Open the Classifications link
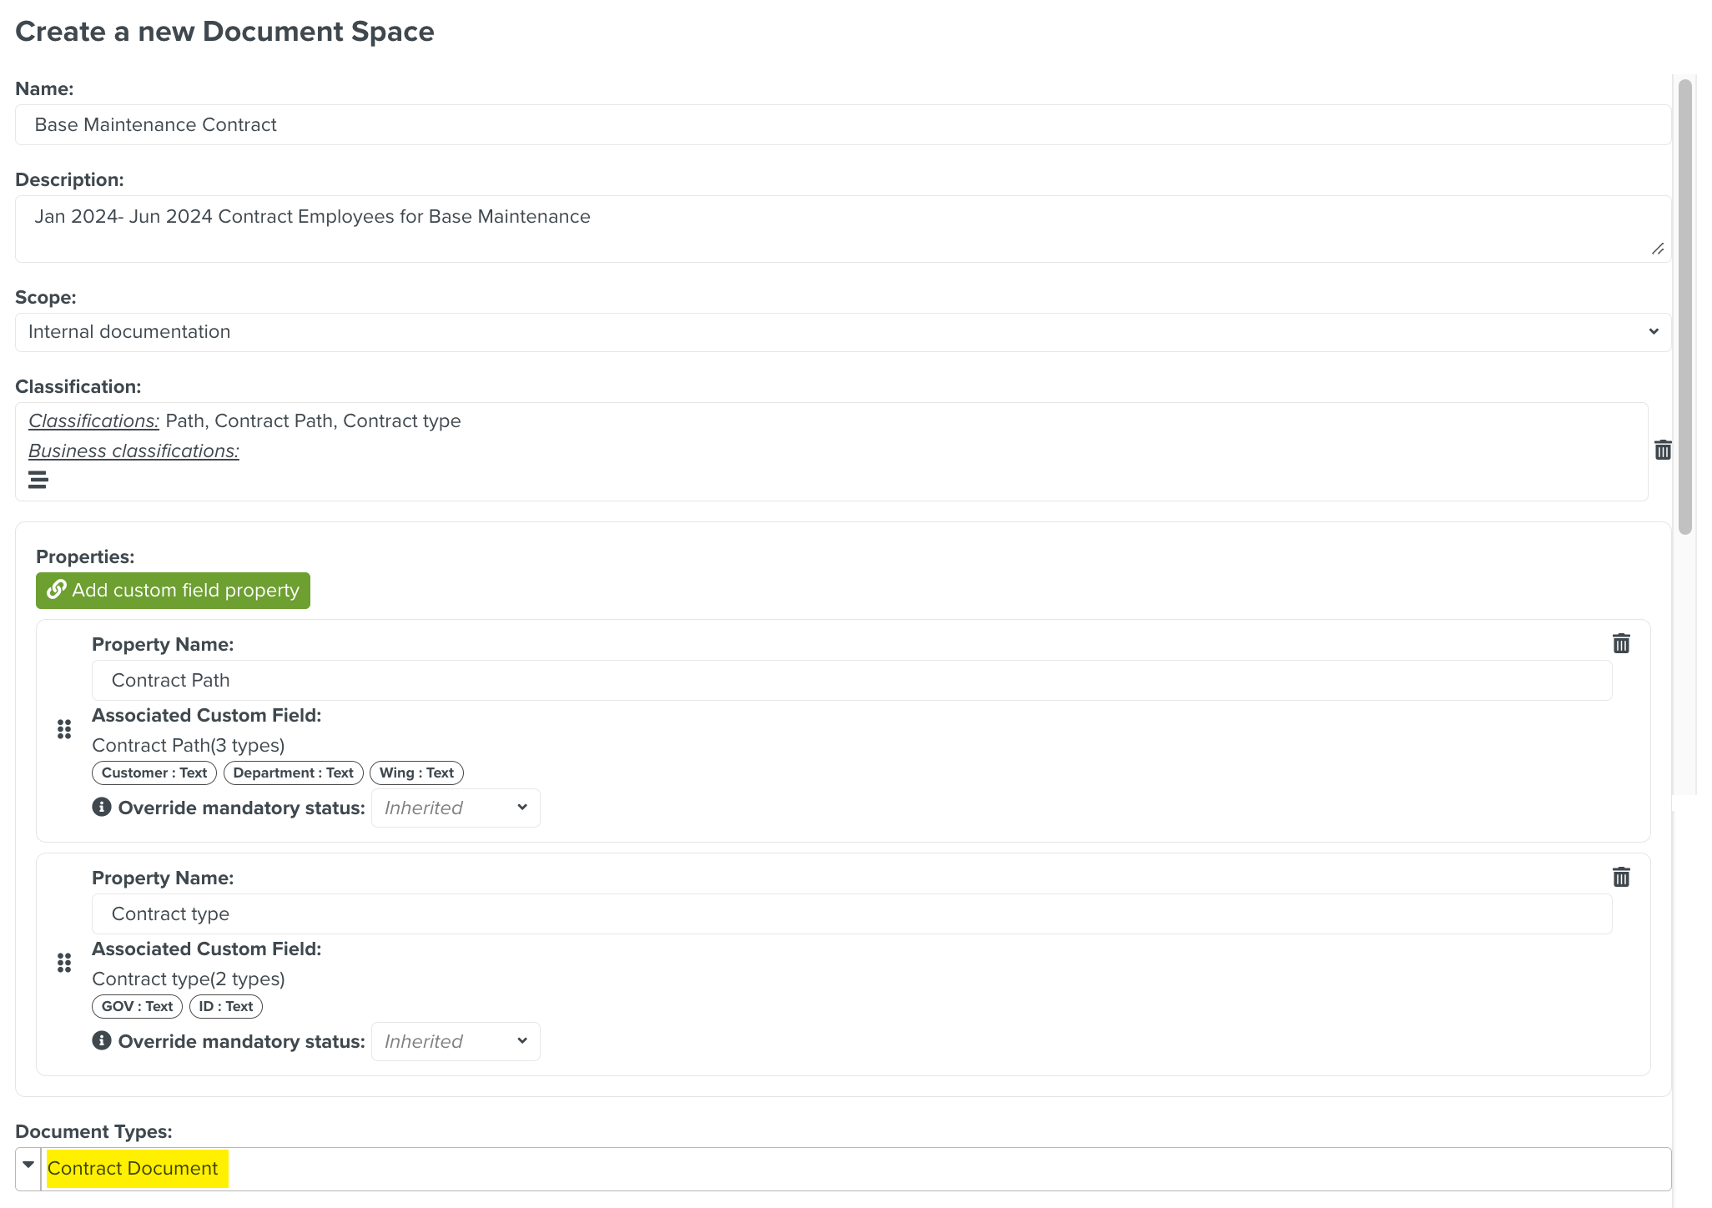This screenshot has height=1208, width=1712. [93, 421]
